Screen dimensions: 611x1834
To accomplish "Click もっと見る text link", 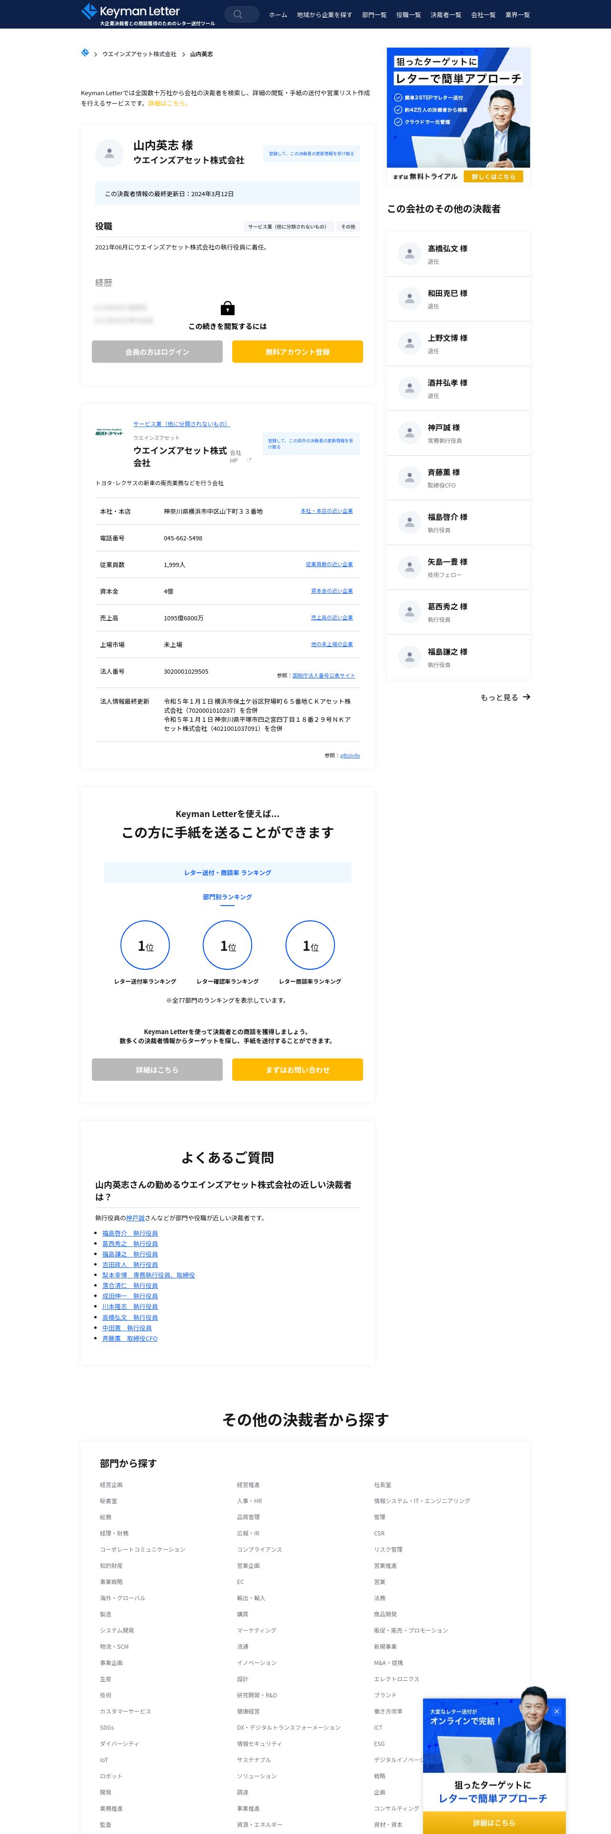I will [499, 698].
